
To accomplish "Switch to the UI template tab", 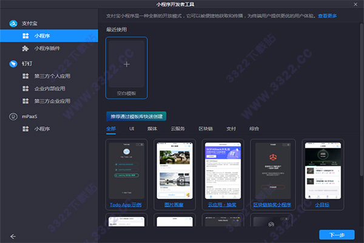I will 132,129.
